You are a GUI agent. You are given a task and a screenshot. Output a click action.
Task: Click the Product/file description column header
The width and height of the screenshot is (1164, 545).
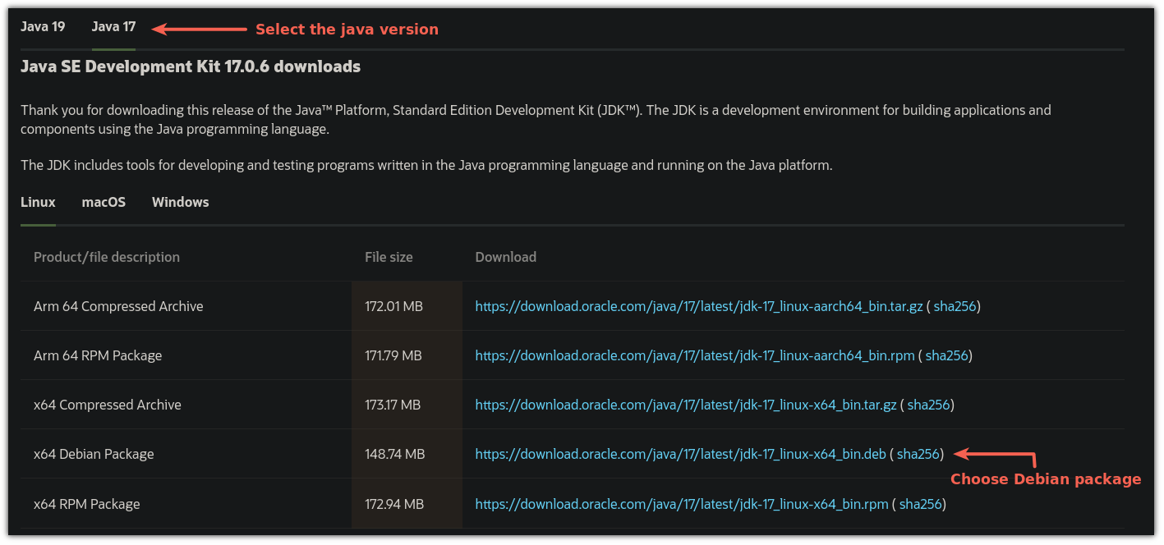click(x=106, y=256)
